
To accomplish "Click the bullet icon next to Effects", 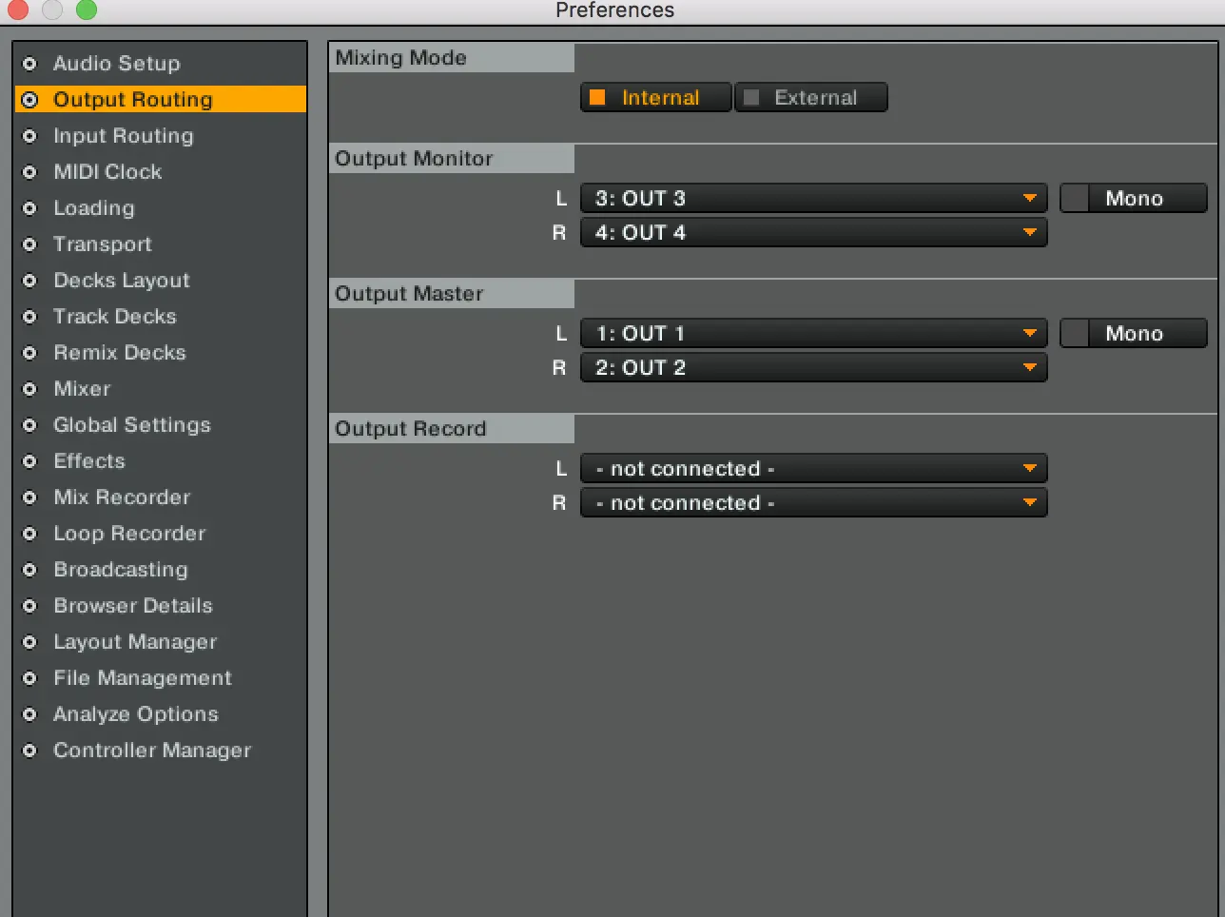I will (29, 461).
